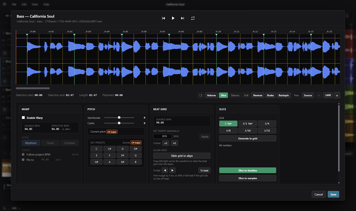Screen dimensions: 356x211
Task: Select Complex warp mode
Action: tap(70, 143)
